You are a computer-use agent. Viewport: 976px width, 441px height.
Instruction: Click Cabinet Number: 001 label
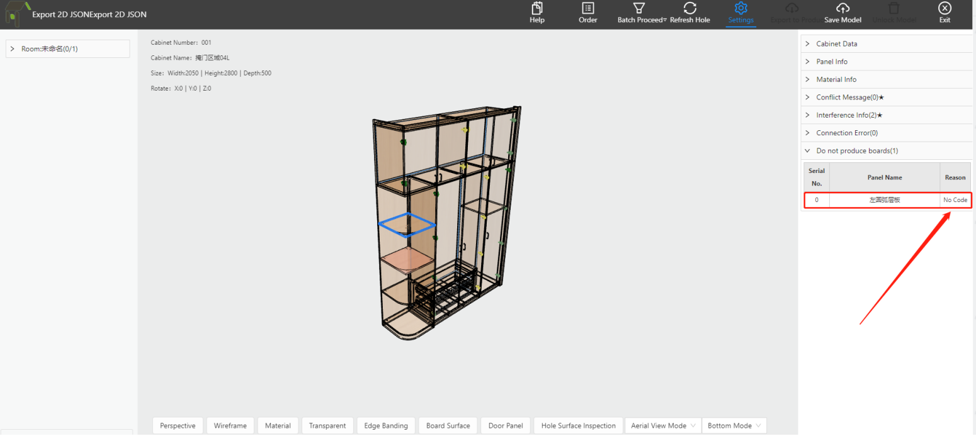point(181,43)
